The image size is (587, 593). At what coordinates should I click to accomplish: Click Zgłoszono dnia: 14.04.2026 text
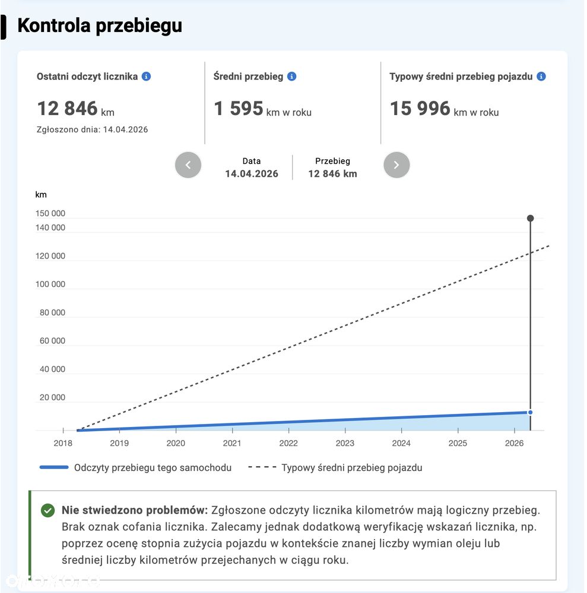93,129
